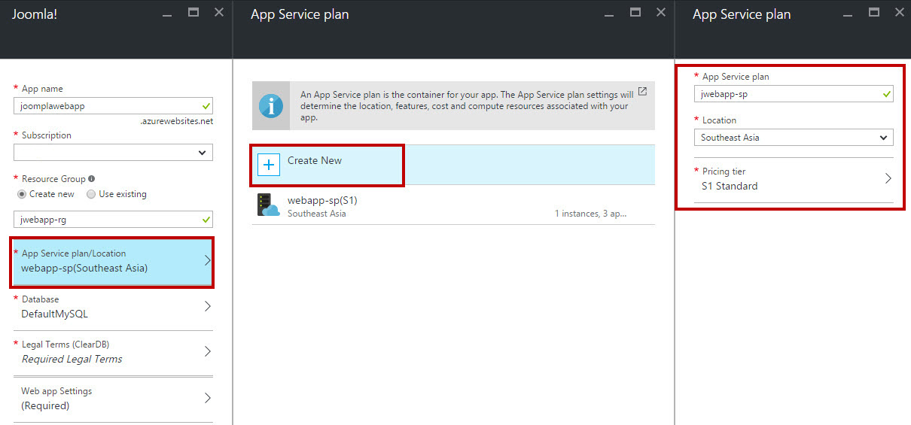Maximize the rightmost App Service plan blade

pyautogui.click(x=874, y=12)
